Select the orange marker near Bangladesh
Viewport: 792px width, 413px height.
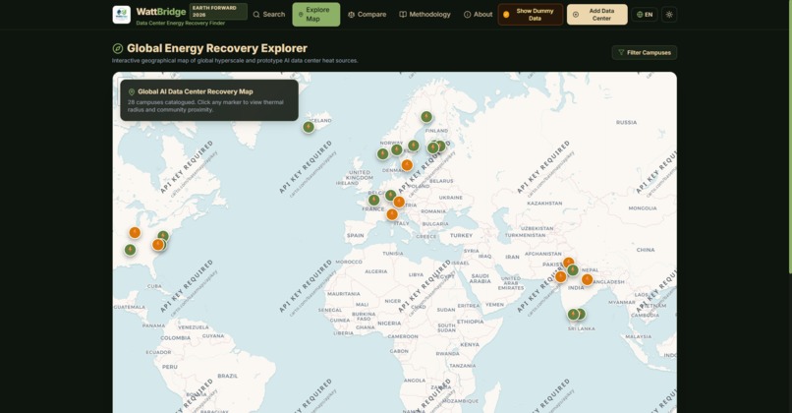587,279
